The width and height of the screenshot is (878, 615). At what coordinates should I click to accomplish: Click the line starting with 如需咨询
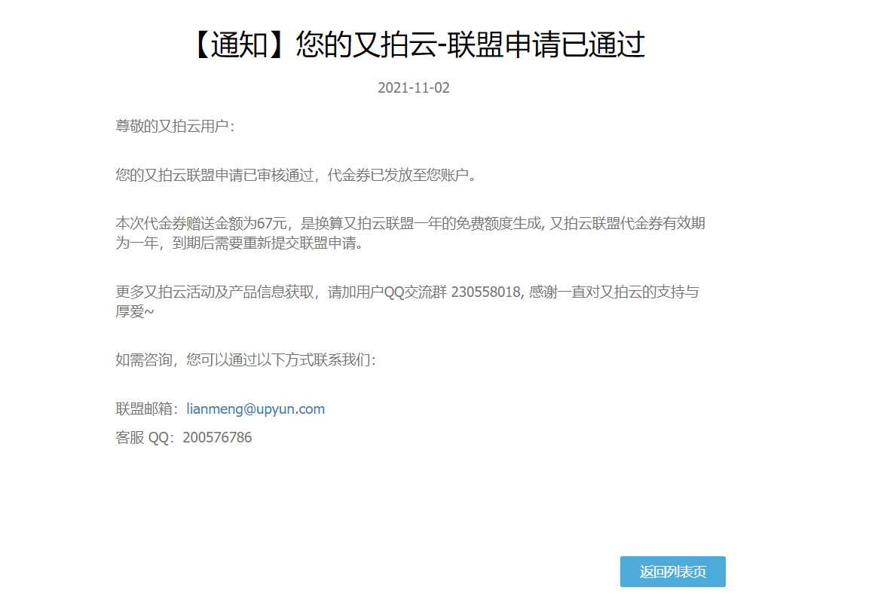click(245, 360)
